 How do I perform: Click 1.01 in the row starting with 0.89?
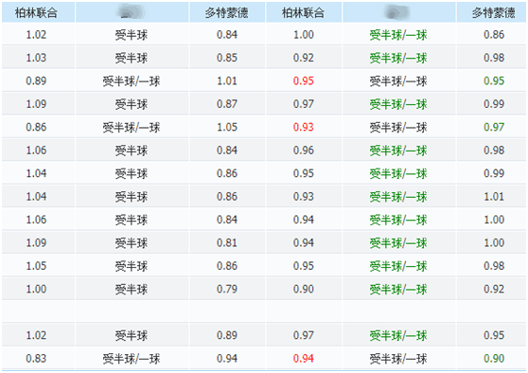pos(226,80)
